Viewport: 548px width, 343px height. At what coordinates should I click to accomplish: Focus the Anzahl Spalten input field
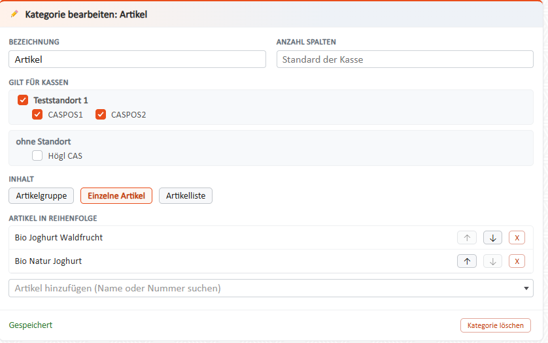pyautogui.click(x=405, y=59)
